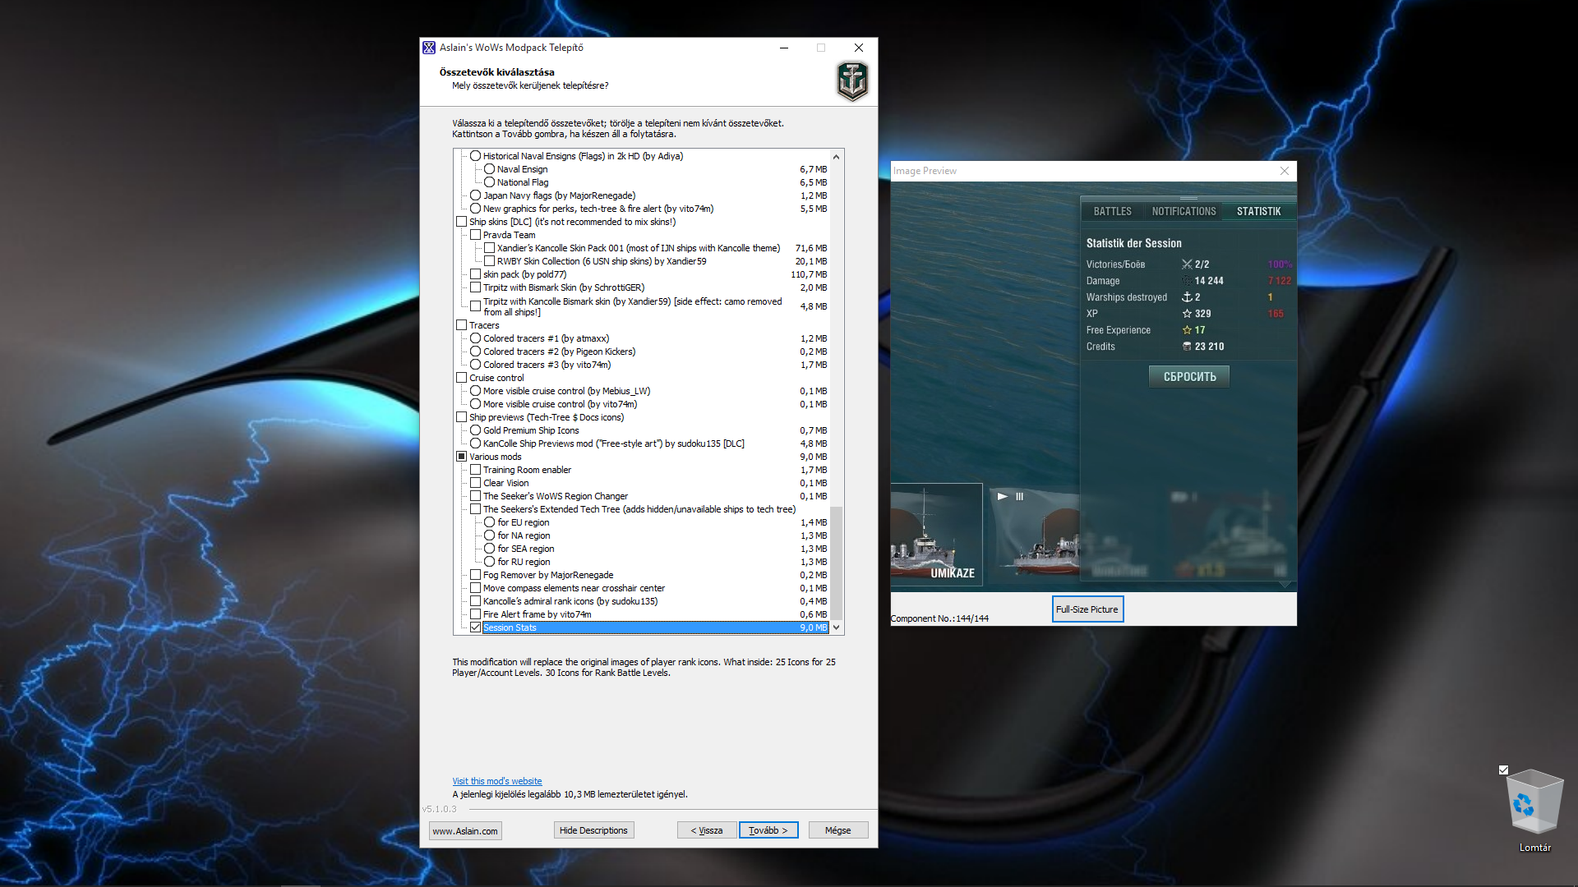Enable Training Room enabler
This screenshot has width=1578, height=887.
[x=475, y=470]
